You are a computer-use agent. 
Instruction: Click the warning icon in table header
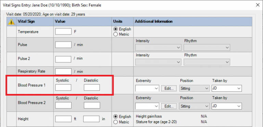(x=11, y=22)
